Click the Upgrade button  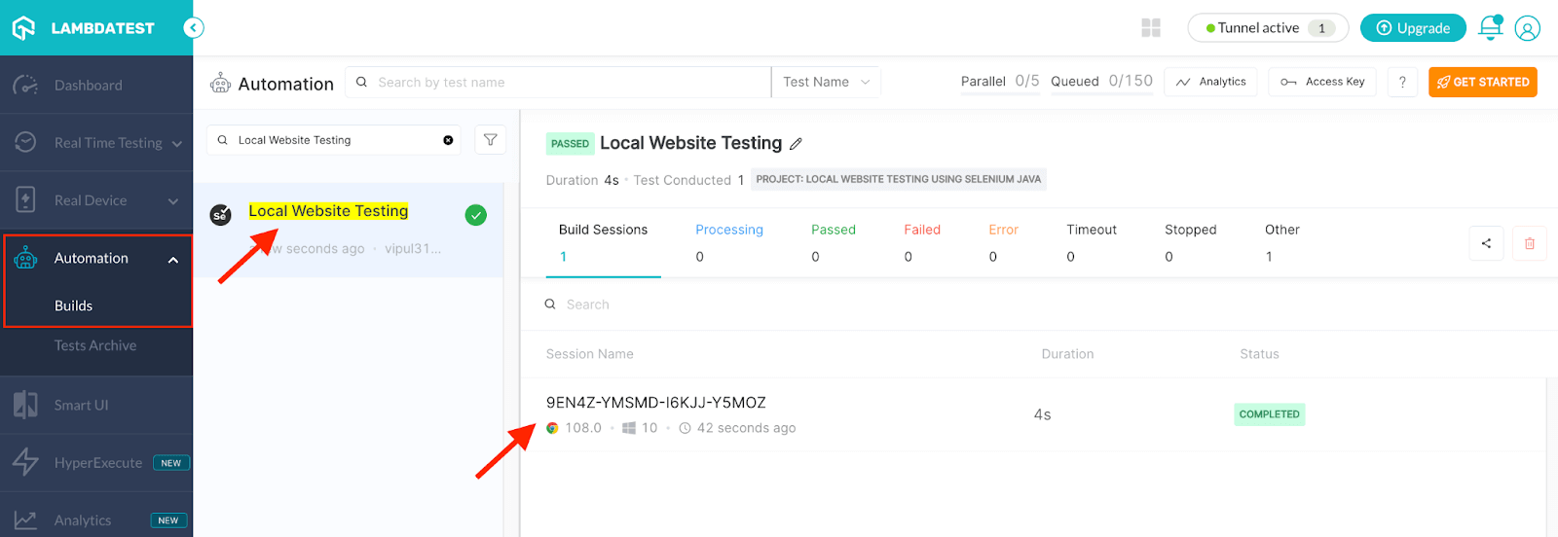1413,28
